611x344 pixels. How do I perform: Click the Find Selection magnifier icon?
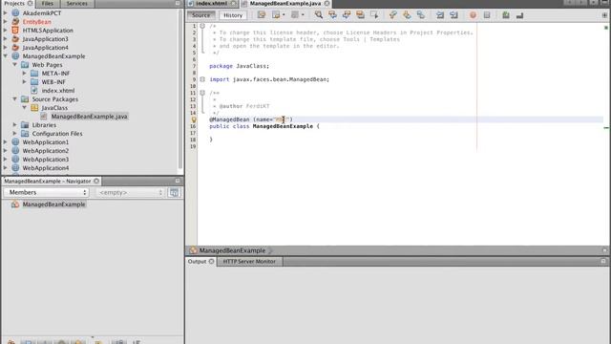pyautogui.click(x=318, y=15)
